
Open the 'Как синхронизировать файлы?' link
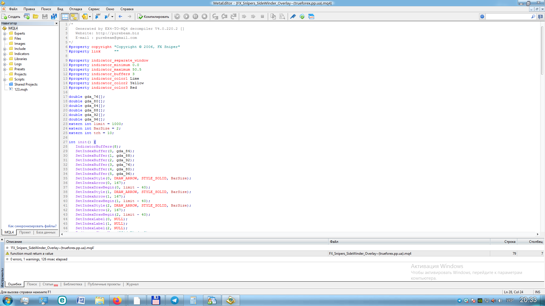[32, 226]
